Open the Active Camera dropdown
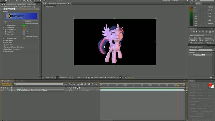This screenshot has width=215, height=121. (100, 78)
